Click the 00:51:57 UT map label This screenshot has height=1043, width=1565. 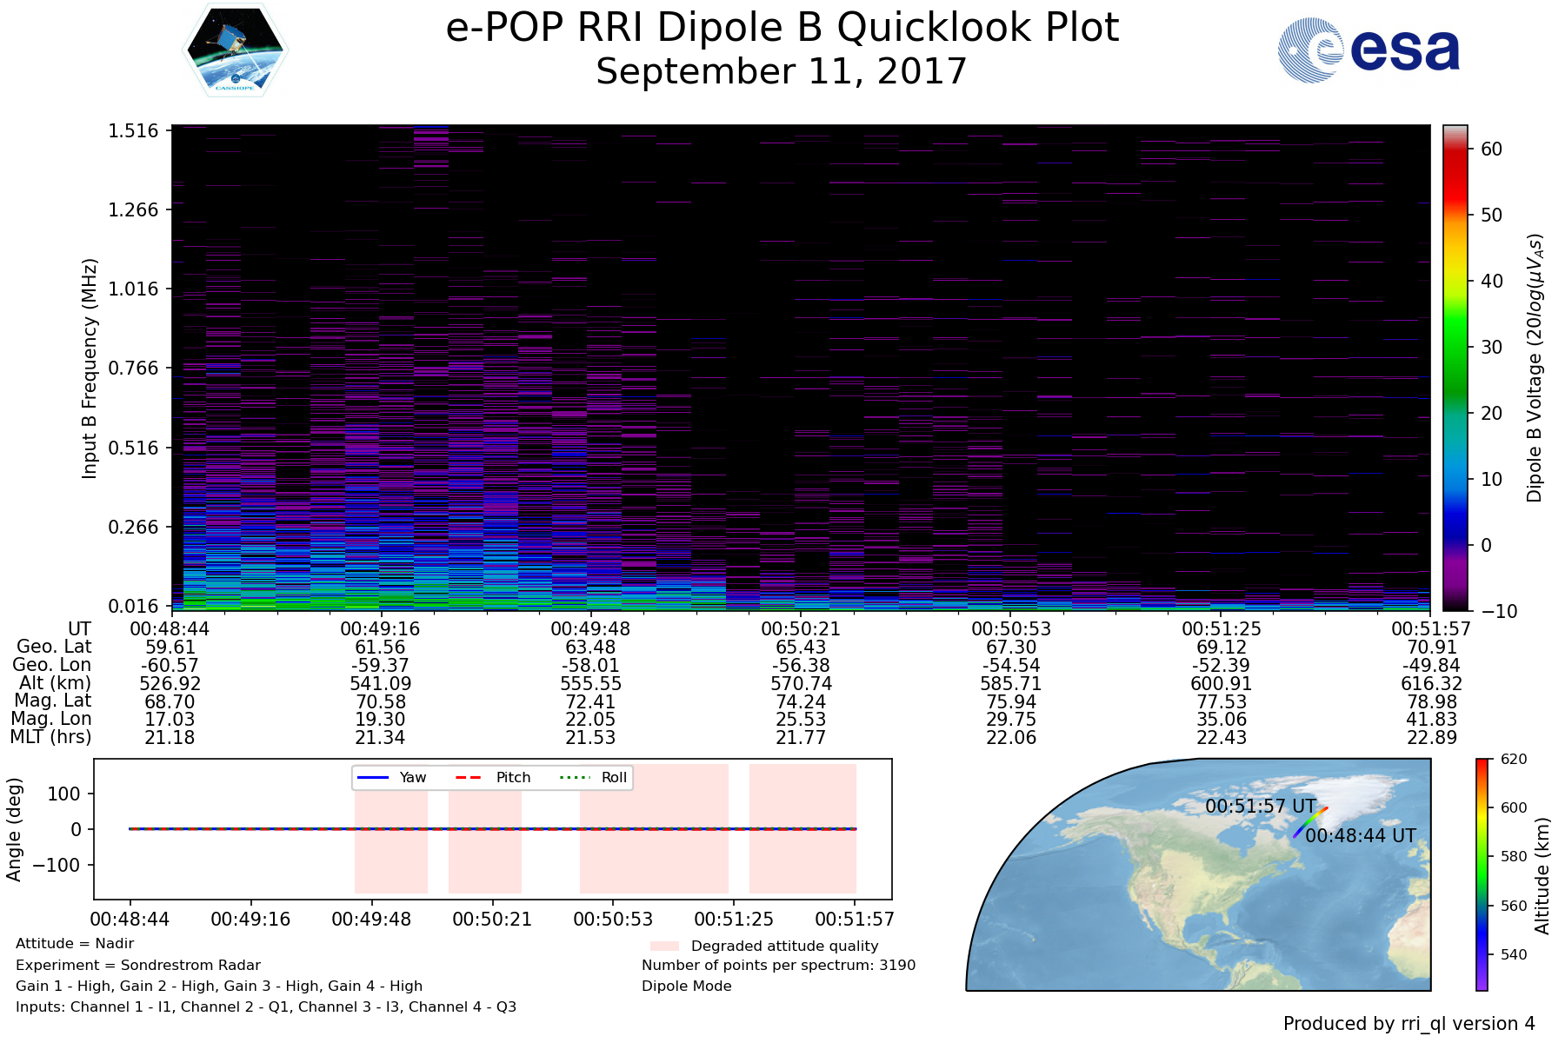pyautogui.click(x=1260, y=806)
